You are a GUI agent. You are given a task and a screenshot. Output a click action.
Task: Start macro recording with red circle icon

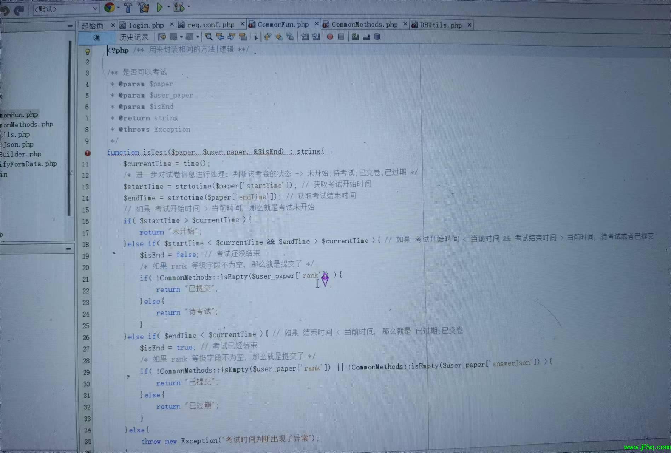tap(329, 37)
